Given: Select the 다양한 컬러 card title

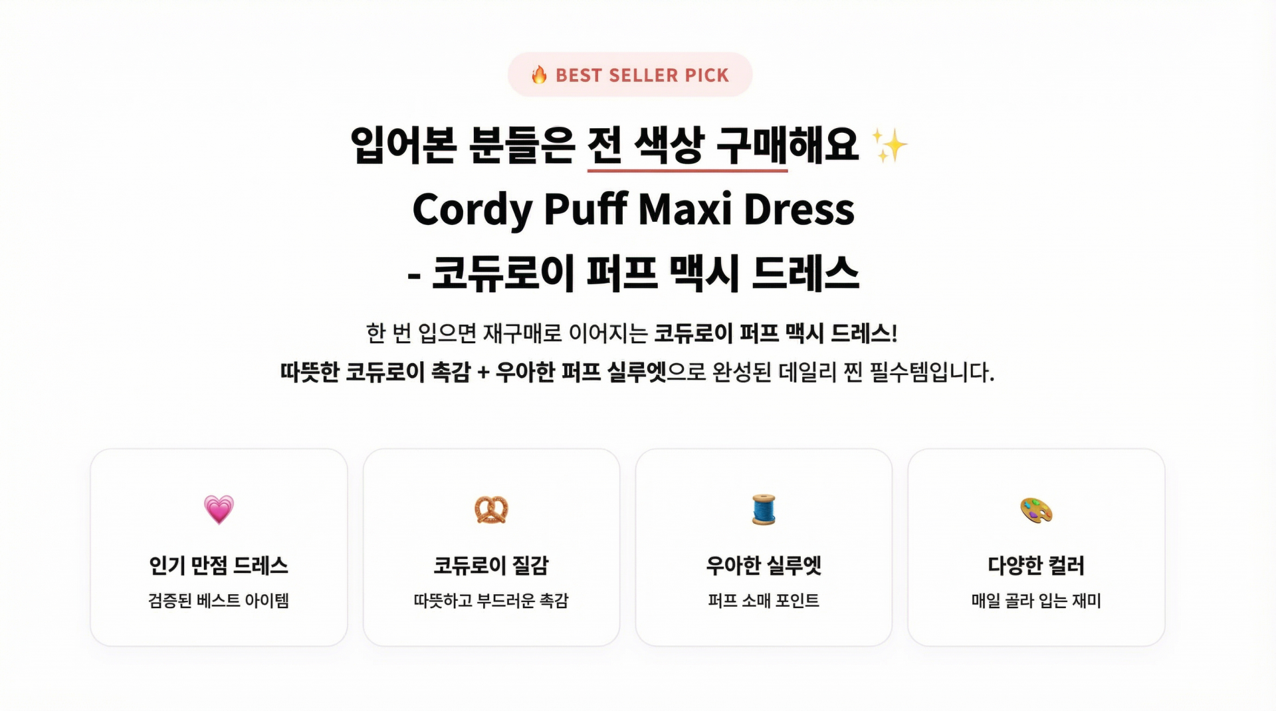Looking at the screenshot, I should click(1036, 566).
